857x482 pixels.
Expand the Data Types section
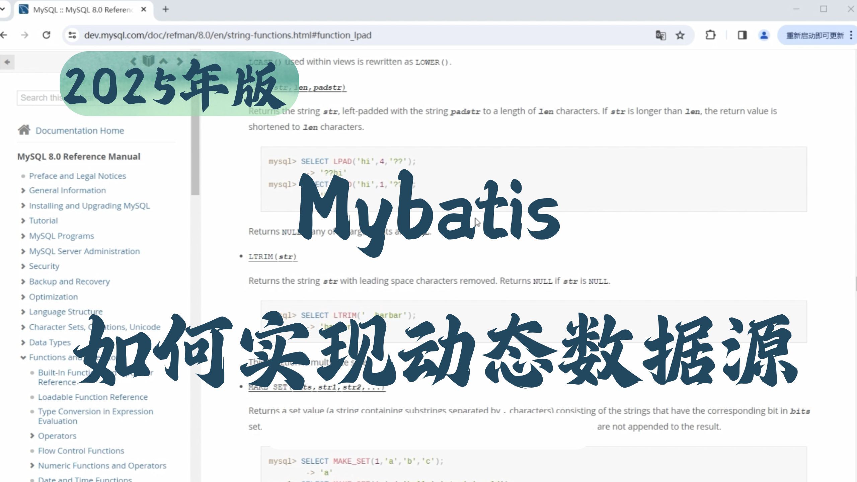(23, 342)
